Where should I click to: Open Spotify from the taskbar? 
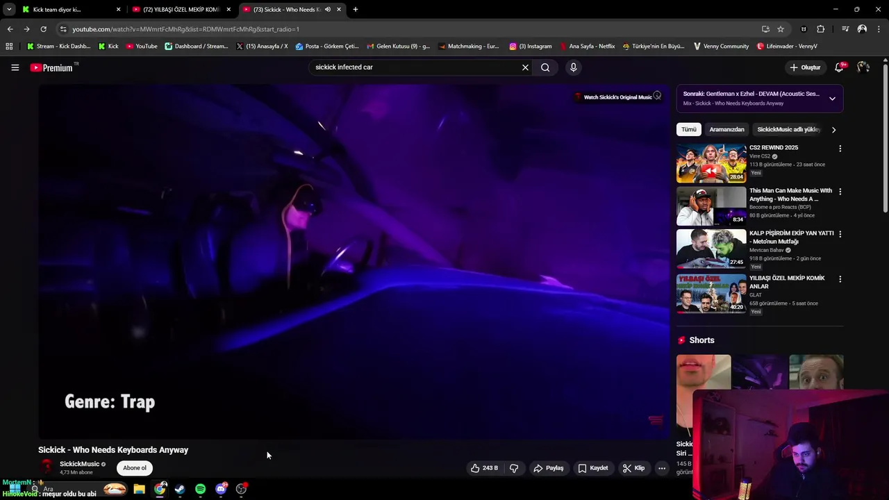click(200, 489)
